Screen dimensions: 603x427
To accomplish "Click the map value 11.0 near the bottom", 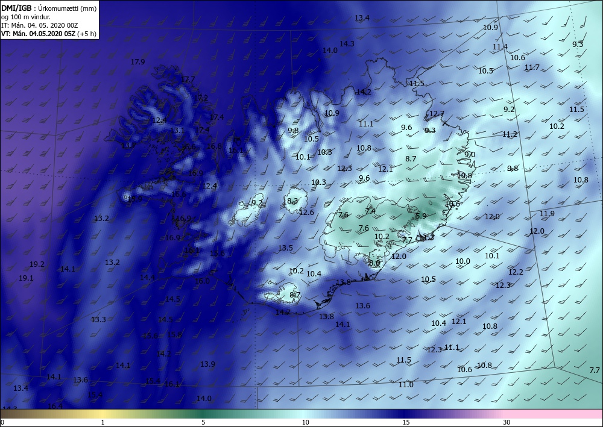I will click(x=406, y=384).
